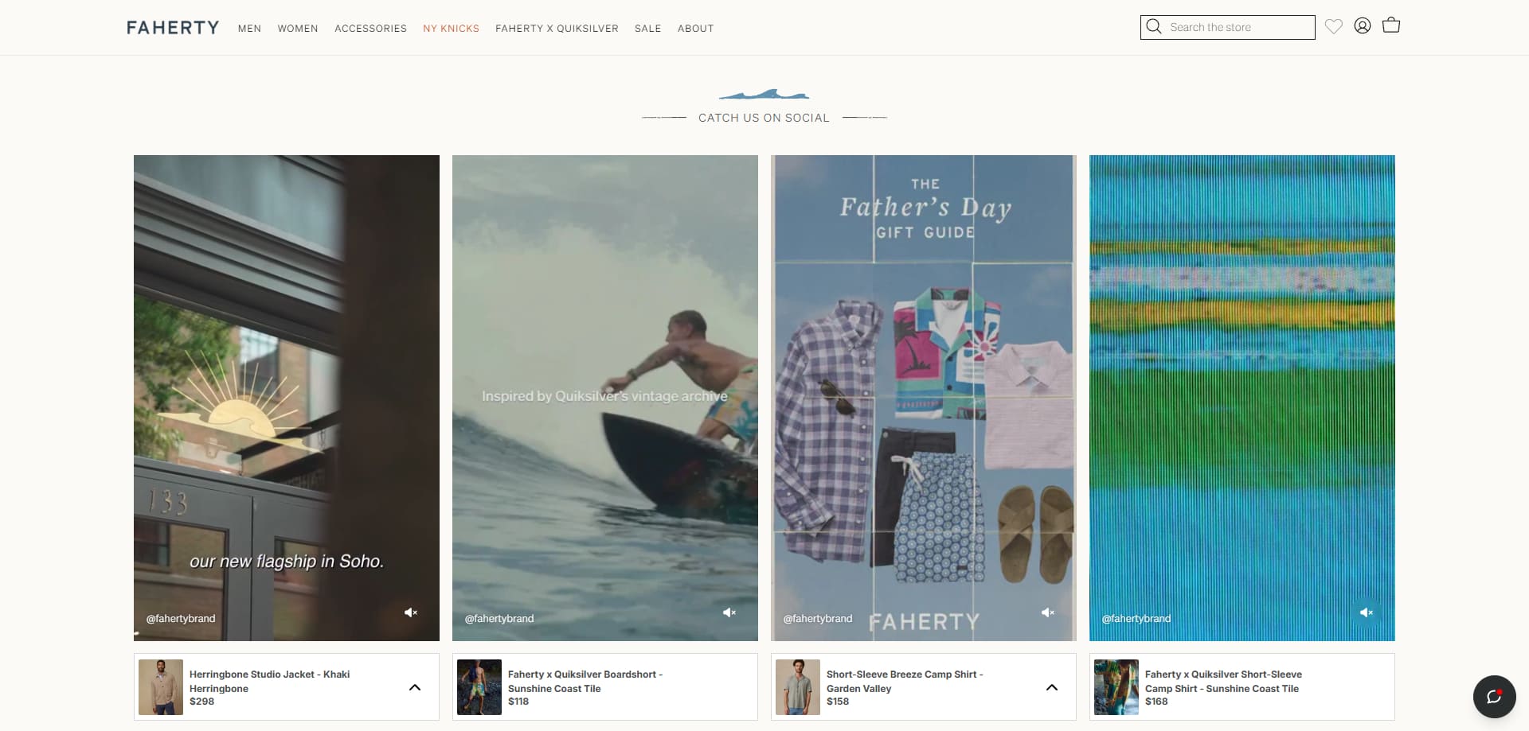Screen dimensions: 1529x731
Task: Open the Women menu
Action: 298,29
